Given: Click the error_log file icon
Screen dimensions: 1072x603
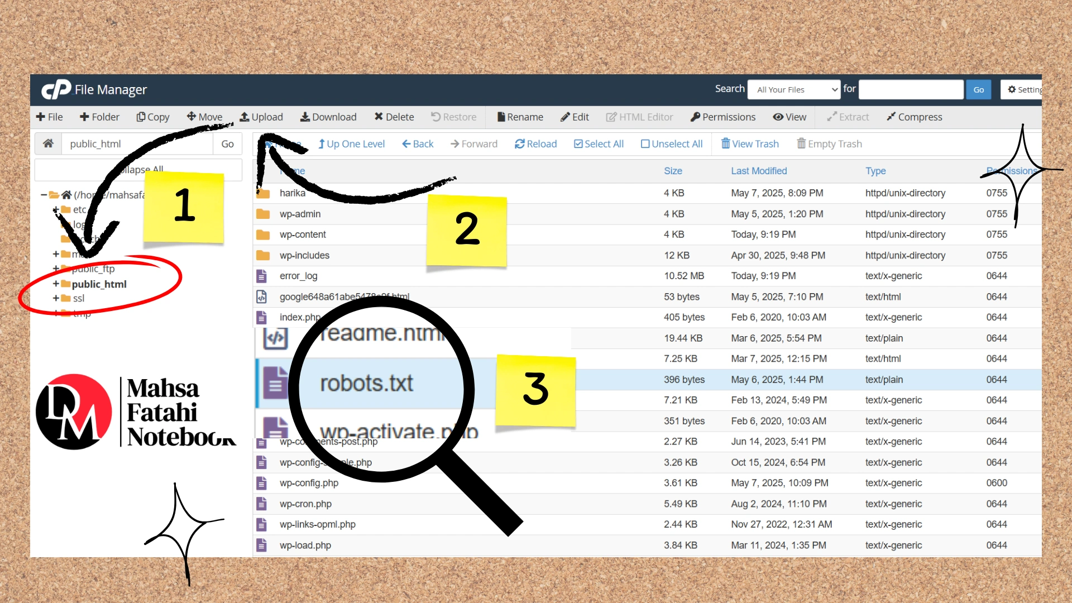Looking at the screenshot, I should click(261, 276).
